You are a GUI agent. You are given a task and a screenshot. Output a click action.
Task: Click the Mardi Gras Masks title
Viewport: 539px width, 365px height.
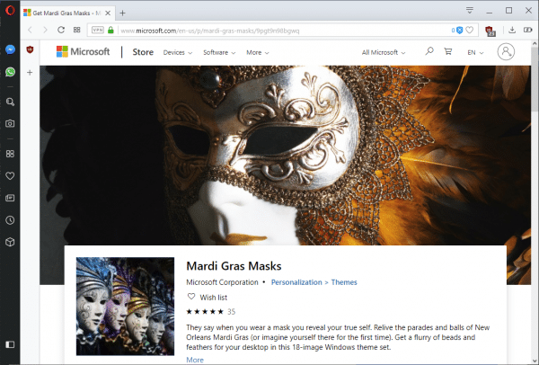click(234, 266)
